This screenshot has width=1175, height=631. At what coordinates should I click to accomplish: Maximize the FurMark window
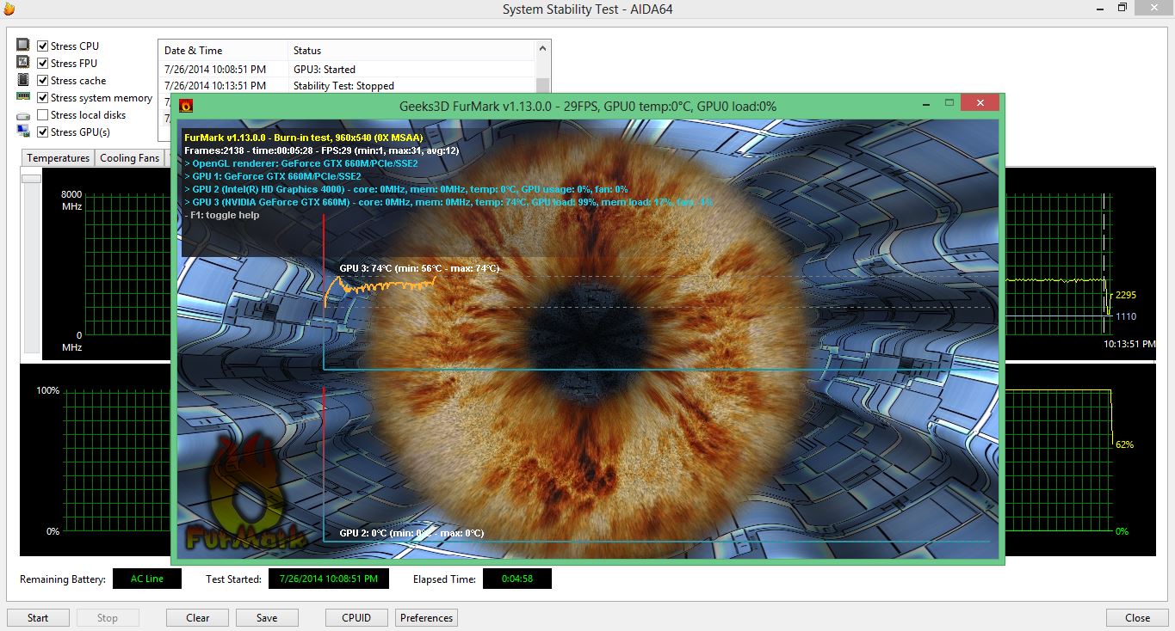(x=949, y=103)
